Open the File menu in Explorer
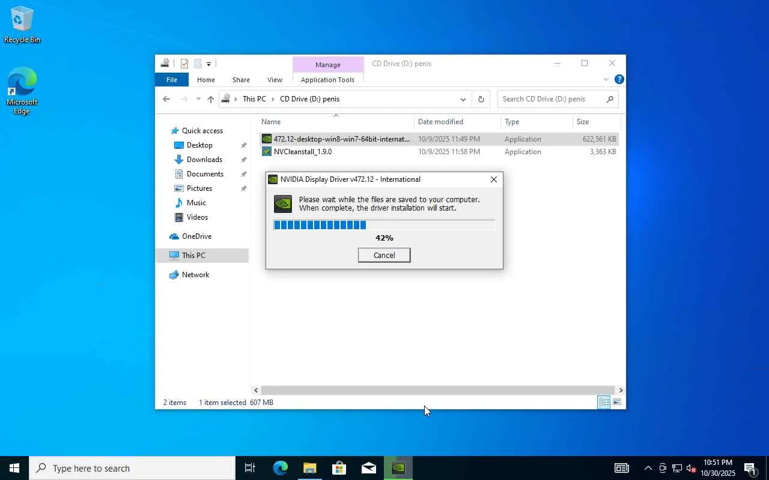The width and height of the screenshot is (769, 480). click(x=172, y=80)
